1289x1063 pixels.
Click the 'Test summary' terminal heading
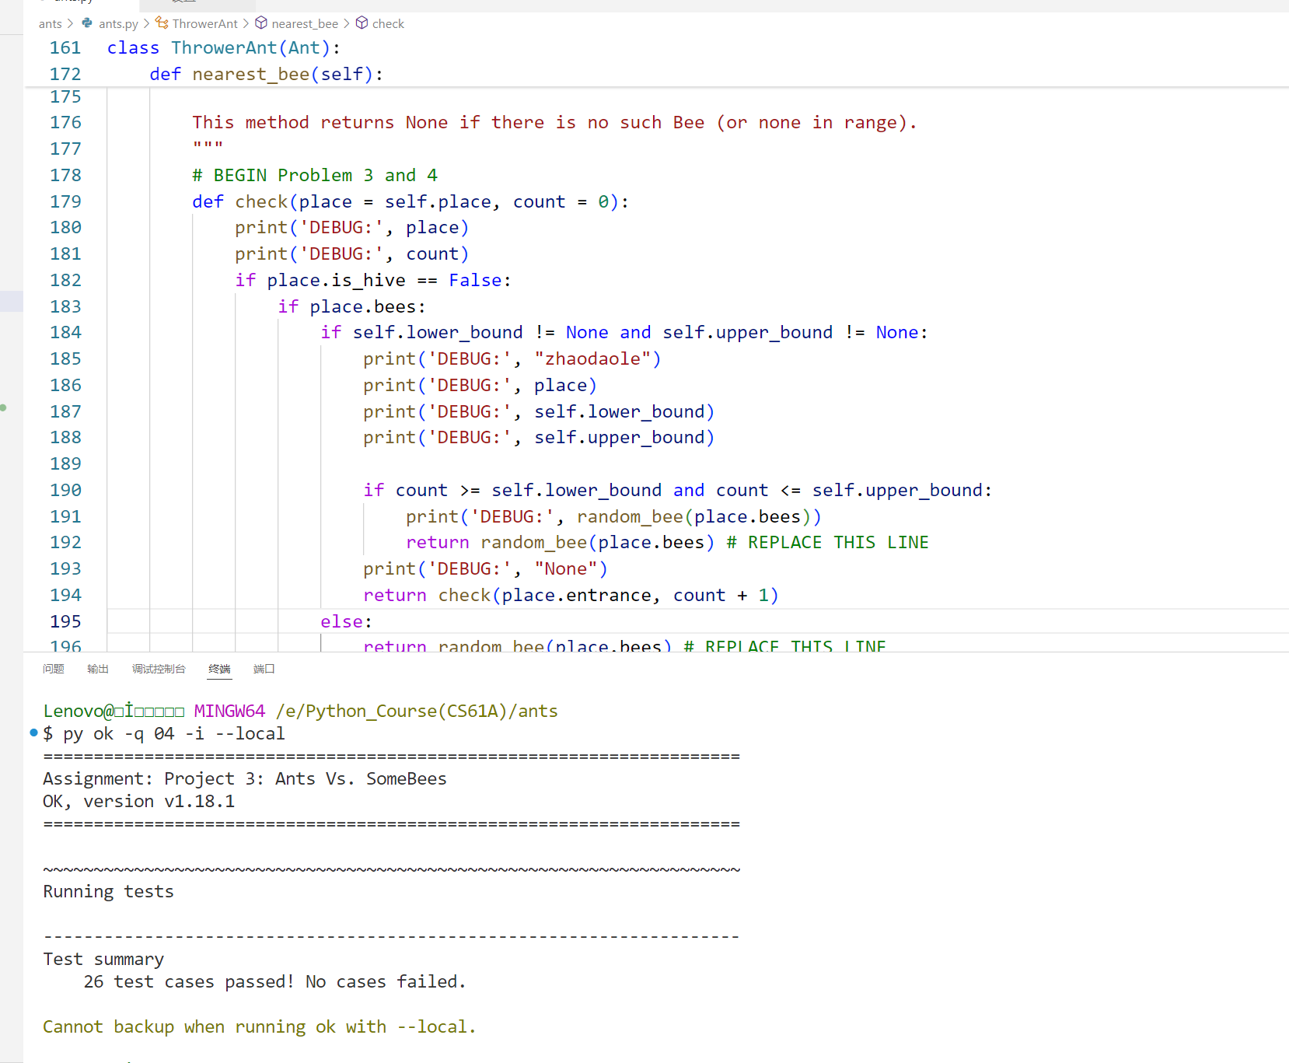coord(103,960)
